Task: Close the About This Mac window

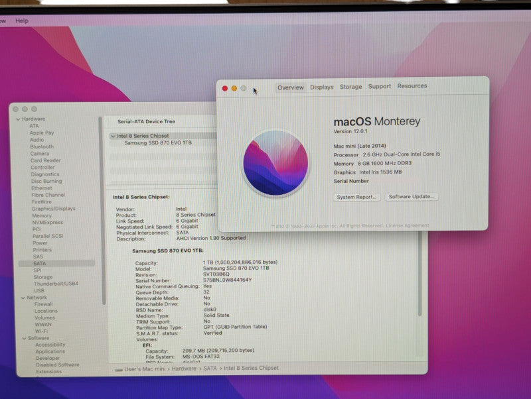Action: pos(225,89)
